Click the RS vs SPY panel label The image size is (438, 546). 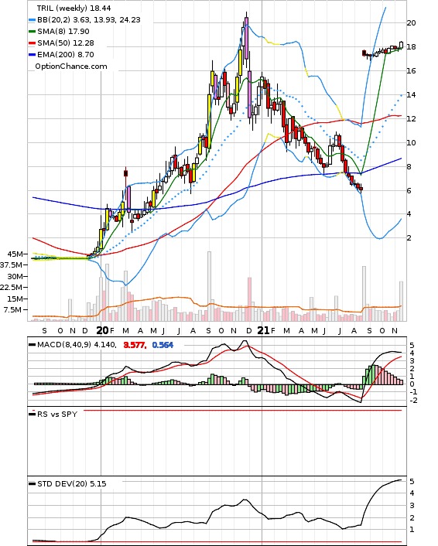click(x=57, y=414)
